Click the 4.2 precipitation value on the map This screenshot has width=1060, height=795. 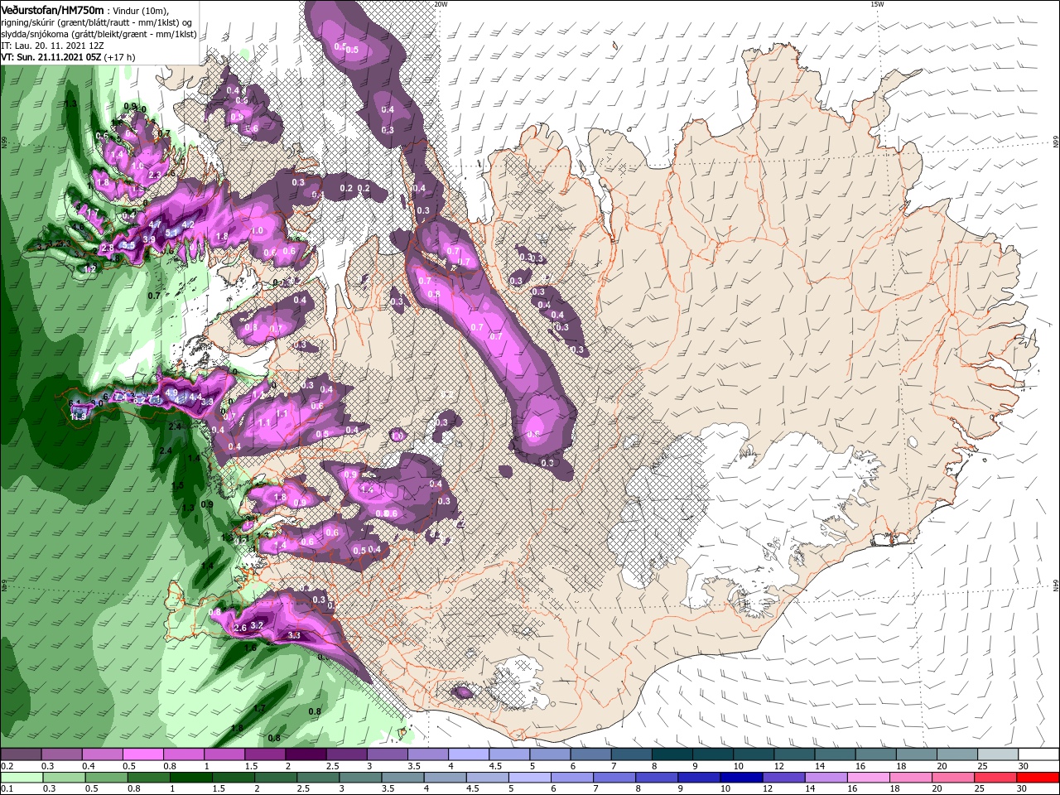tap(188, 224)
